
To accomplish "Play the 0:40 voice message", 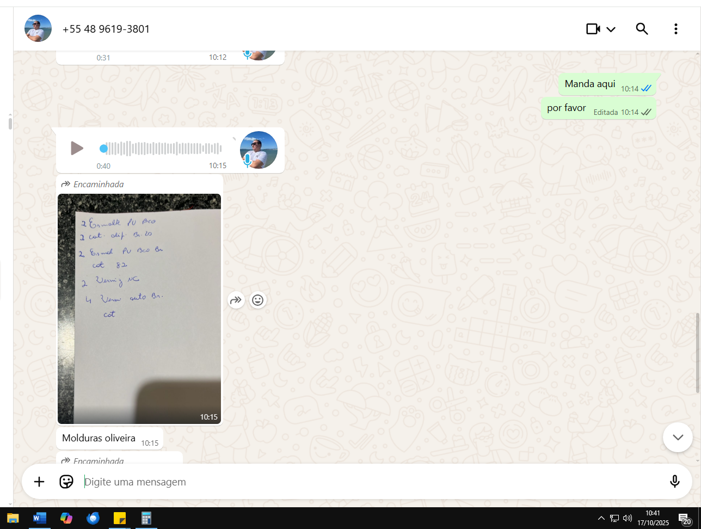I will [x=77, y=148].
